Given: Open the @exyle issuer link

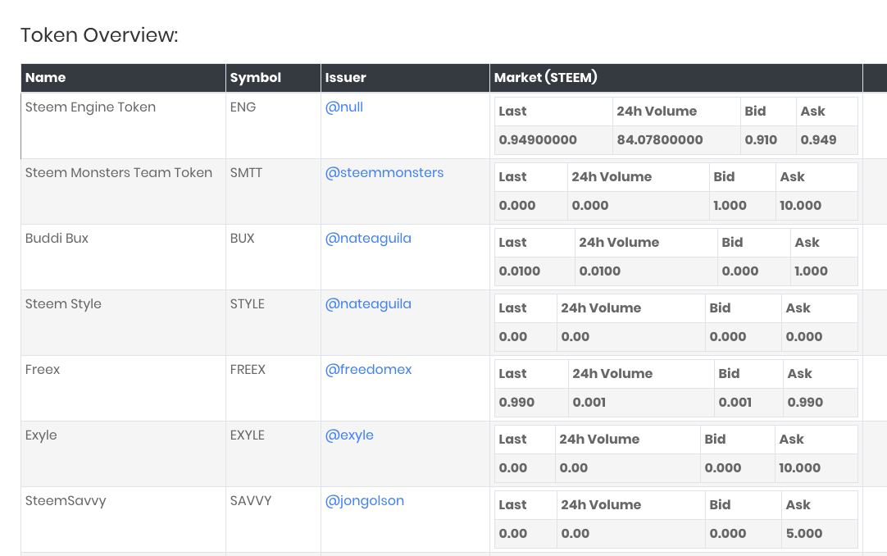Looking at the screenshot, I should (x=349, y=435).
